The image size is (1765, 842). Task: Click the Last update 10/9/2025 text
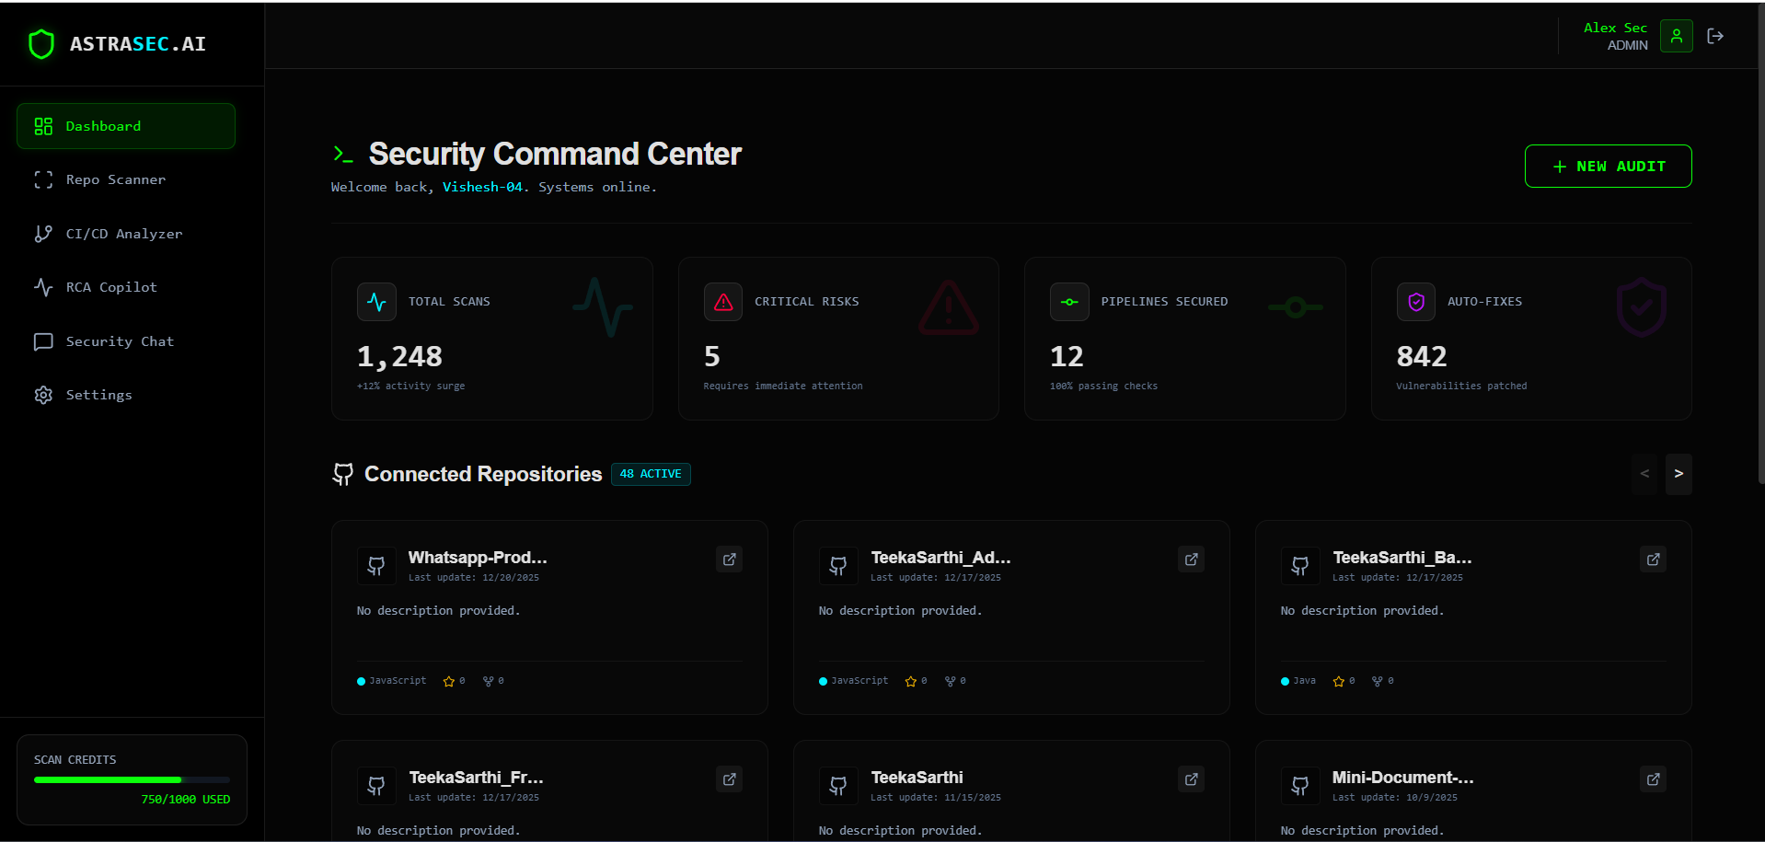point(1395,798)
